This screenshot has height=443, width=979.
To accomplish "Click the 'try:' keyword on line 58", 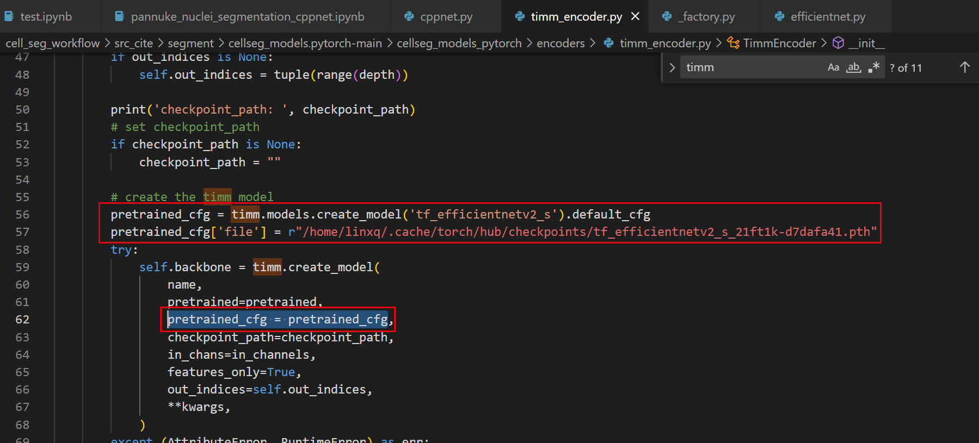I will (124, 249).
